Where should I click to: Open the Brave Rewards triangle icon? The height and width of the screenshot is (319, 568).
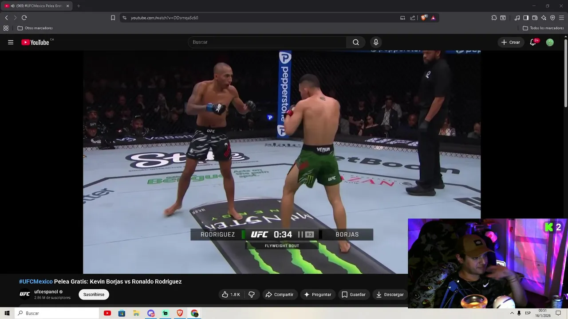click(433, 18)
